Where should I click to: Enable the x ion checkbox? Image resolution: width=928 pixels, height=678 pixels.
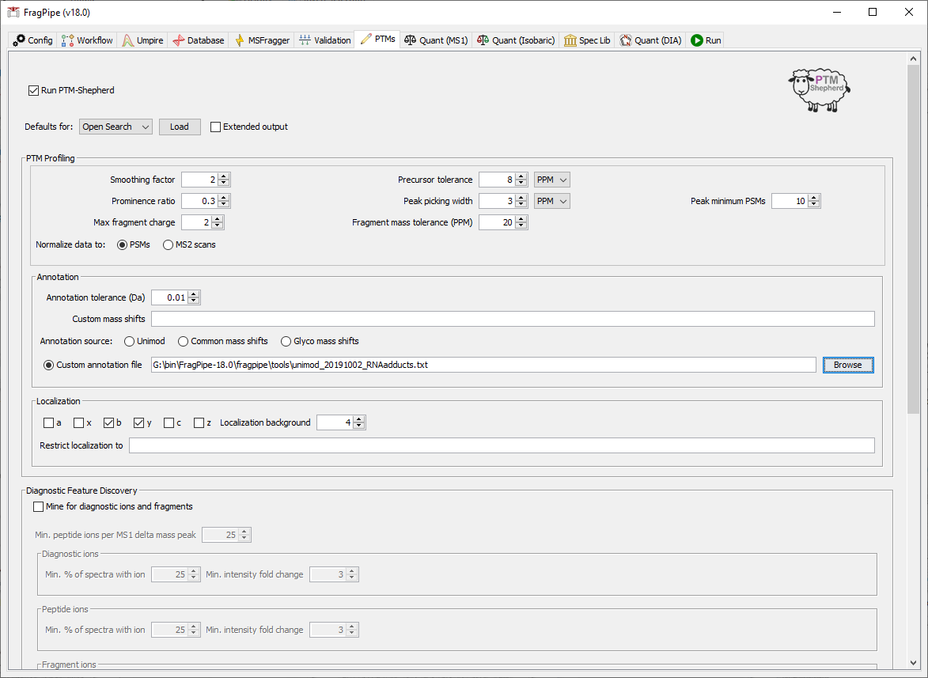pyautogui.click(x=78, y=423)
